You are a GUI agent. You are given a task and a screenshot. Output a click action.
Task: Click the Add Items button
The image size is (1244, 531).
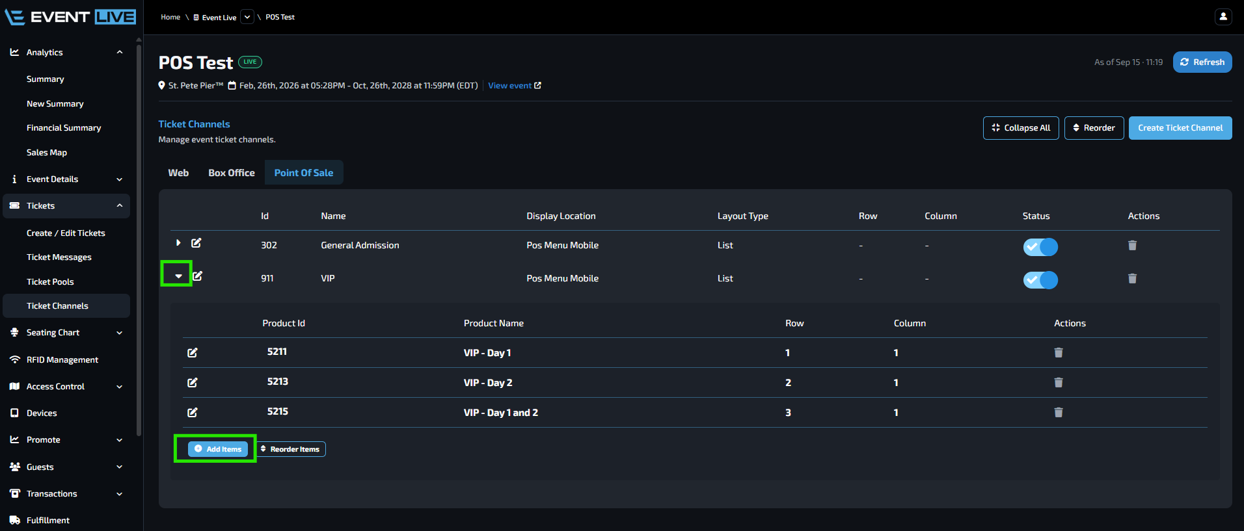(218, 449)
